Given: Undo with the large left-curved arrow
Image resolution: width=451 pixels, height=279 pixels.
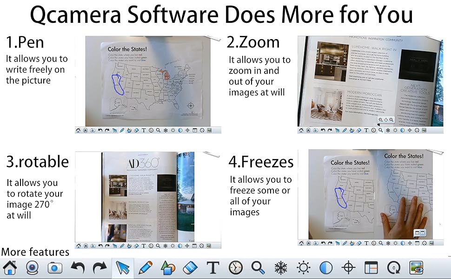Looking at the screenshot, I should pos(78,267).
